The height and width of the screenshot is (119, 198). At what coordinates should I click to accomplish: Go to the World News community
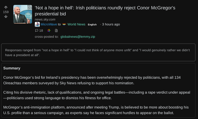click(76, 24)
